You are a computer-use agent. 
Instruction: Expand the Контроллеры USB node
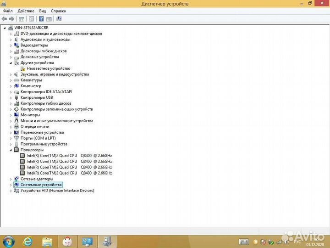tap(11, 98)
